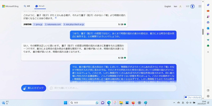The height and width of the screenshot is (106, 212).
Task: Click the フィードバック feedback button
Action: coord(193,98)
